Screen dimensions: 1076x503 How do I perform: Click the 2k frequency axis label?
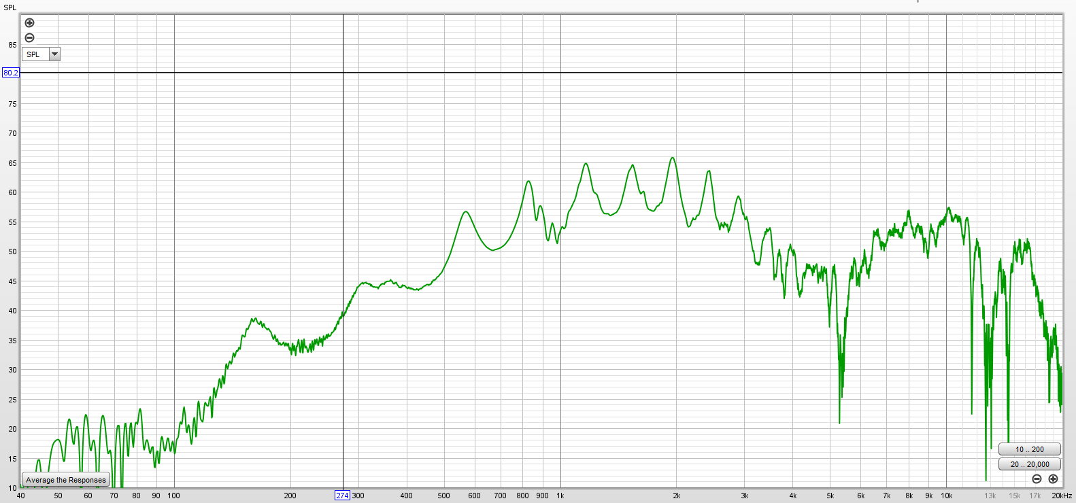[x=677, y=496]
